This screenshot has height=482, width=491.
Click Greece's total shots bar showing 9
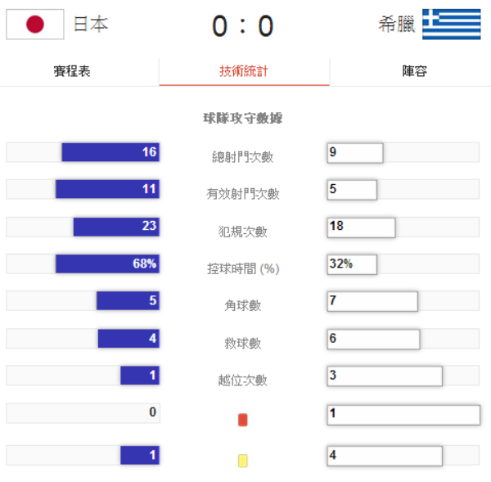tap(355, 152)
